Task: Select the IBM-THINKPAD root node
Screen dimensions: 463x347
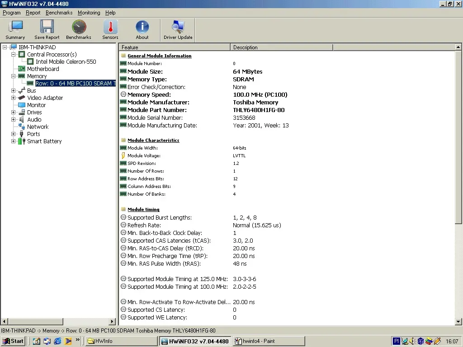Action: tap(37, 47)
